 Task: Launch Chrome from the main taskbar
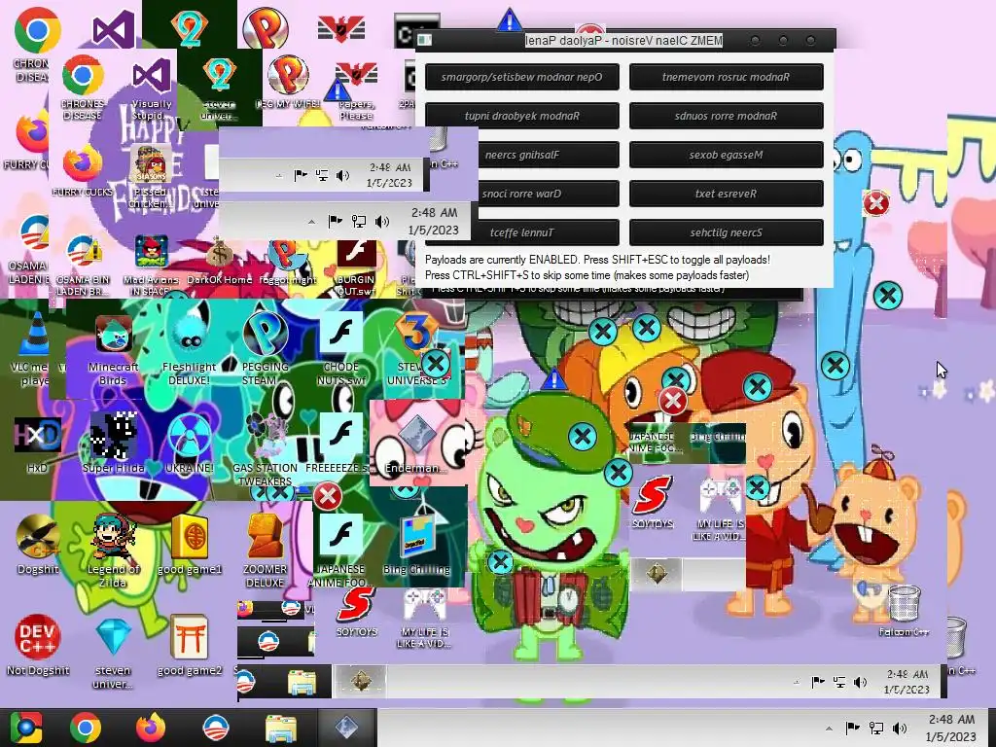[86, 728]
